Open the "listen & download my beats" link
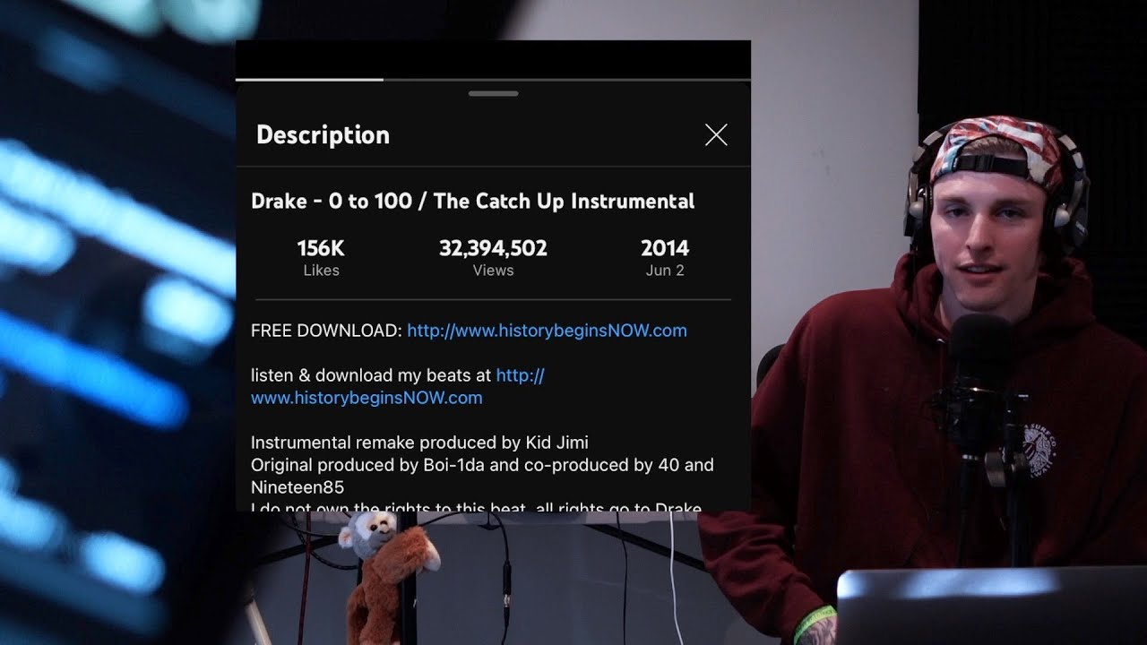This screenshot has width=1147, height=645. click(398, 387)
